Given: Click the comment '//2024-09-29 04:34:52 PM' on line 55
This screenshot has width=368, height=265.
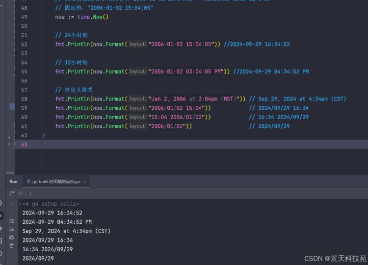Looking at the screenshot, I should [271, 72].
